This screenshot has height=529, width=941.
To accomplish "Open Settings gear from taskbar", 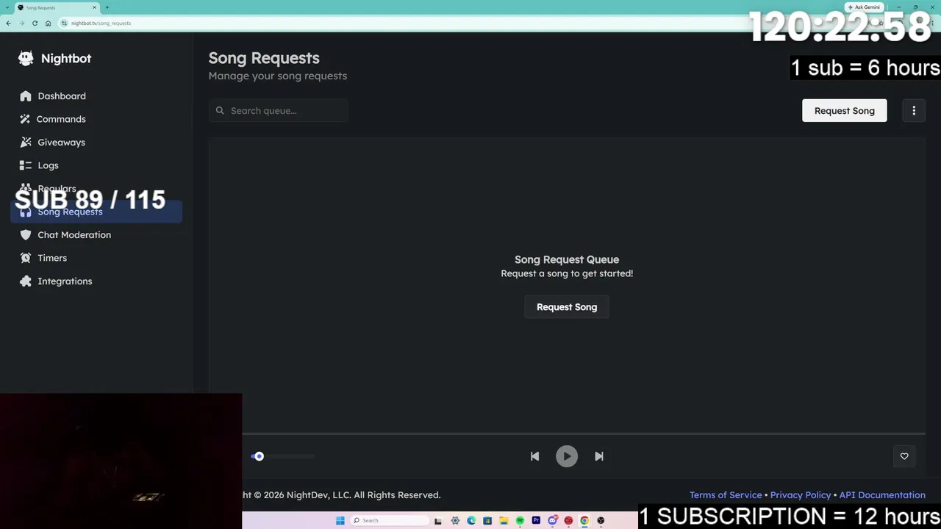I will [455, 520].
